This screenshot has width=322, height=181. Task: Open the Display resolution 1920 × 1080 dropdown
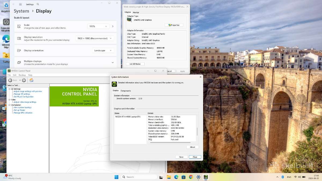coord(95,38)
